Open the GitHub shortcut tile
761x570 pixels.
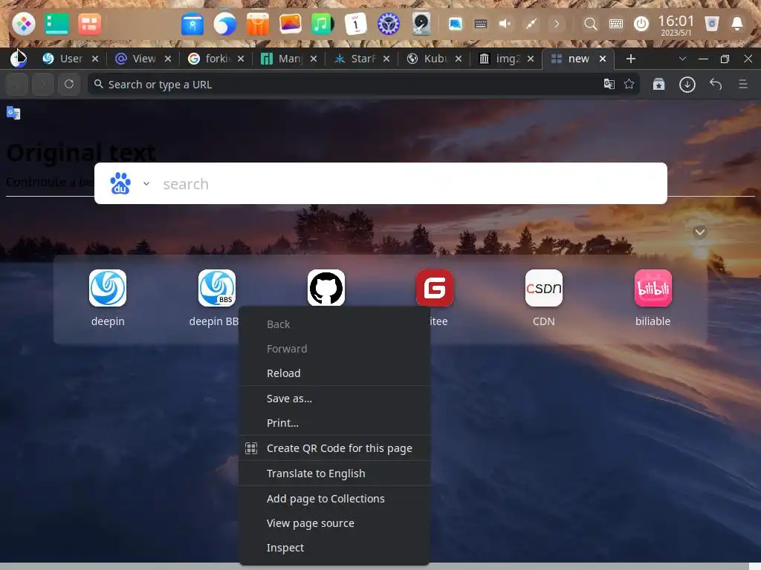click(326, 288)
